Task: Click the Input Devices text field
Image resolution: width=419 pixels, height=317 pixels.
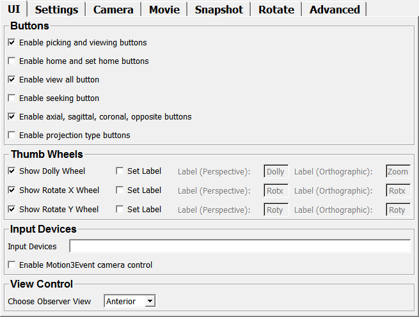Action: (x=240, y=247)
